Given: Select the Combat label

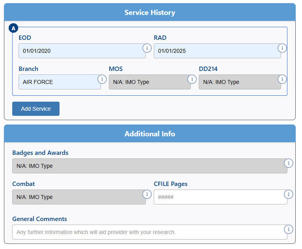Looking at the screenshot, I should (x=24, y=184).
